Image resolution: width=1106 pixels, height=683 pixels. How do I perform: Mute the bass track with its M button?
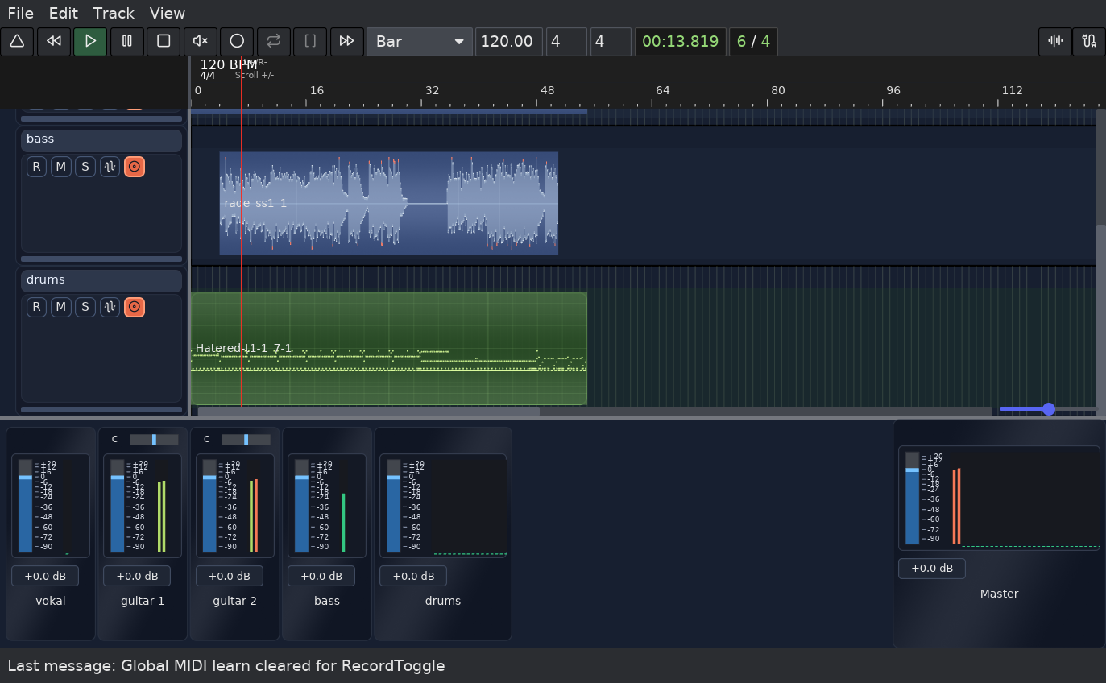click(60, 167)
